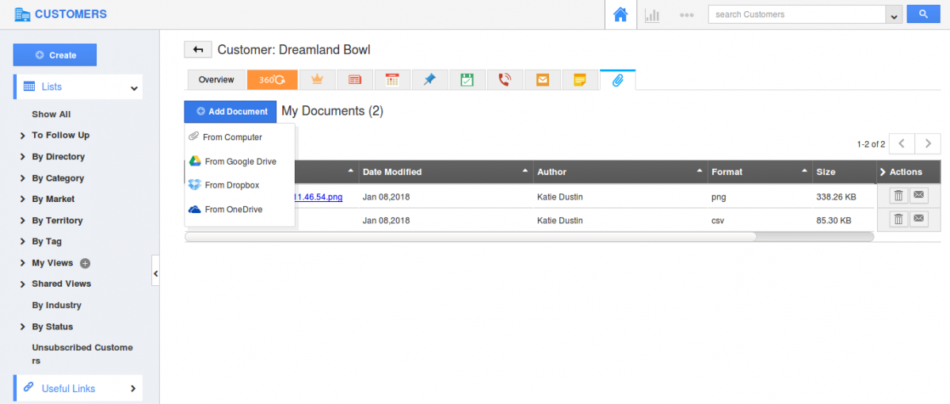Click the blue Create button
Screen dimensions: 950x404
point(55,55)
